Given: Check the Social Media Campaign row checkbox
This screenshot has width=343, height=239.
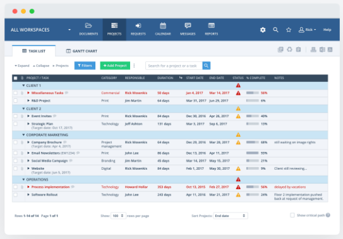Looking at the screenshot, I should 15,161.
